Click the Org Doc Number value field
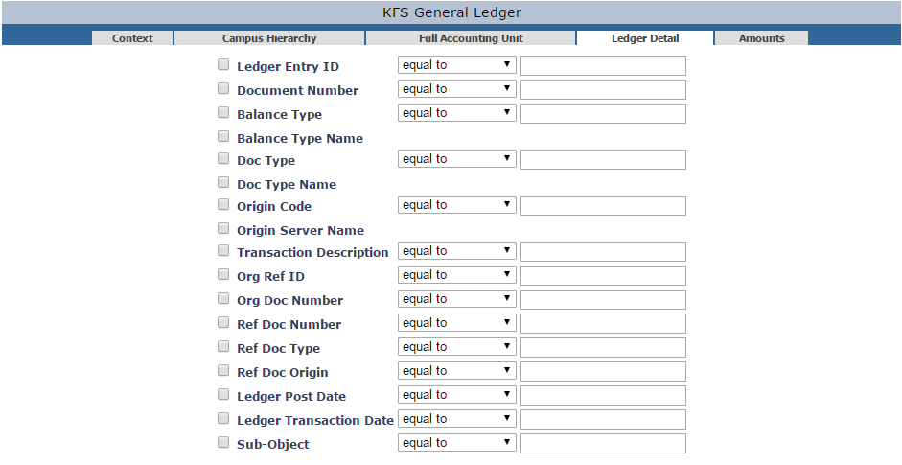The image size is (902, 465). pyautogui.click(x=604, y=300)
